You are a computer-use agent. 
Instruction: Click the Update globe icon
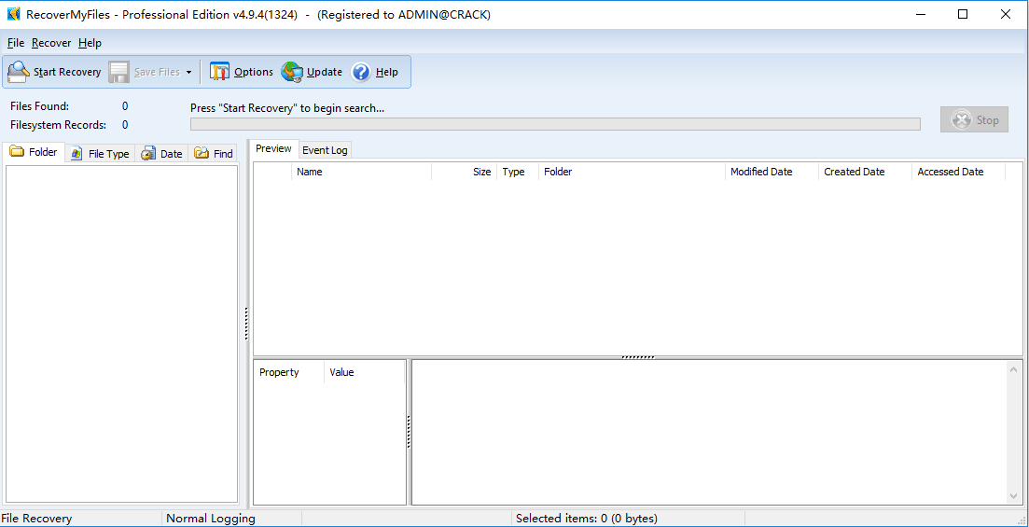[x=292, y=72]
